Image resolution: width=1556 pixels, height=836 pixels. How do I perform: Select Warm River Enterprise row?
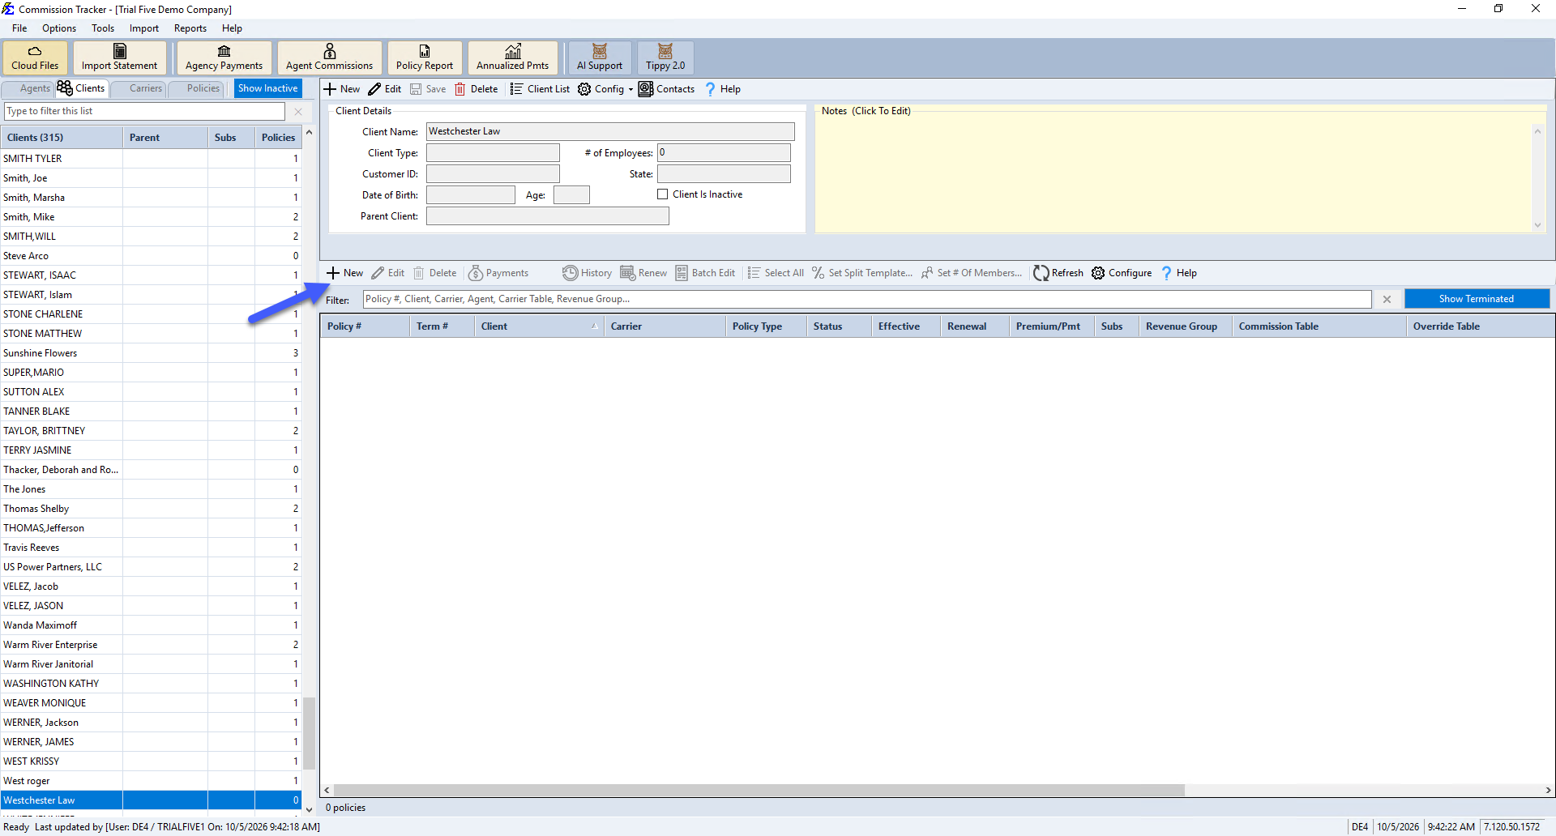(x=151, y=645)
